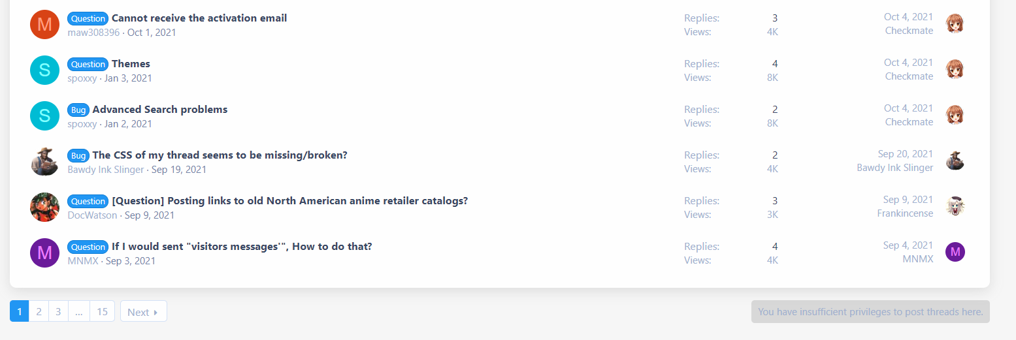The height and width of the screenshot is (340, 1016).
Task: Filter by Bug label on Advanced Search thread
Action: pos(78,110)
